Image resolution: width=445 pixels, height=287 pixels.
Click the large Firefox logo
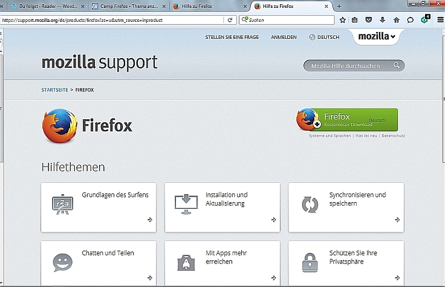pyautogui.click(x=60, y=125)
